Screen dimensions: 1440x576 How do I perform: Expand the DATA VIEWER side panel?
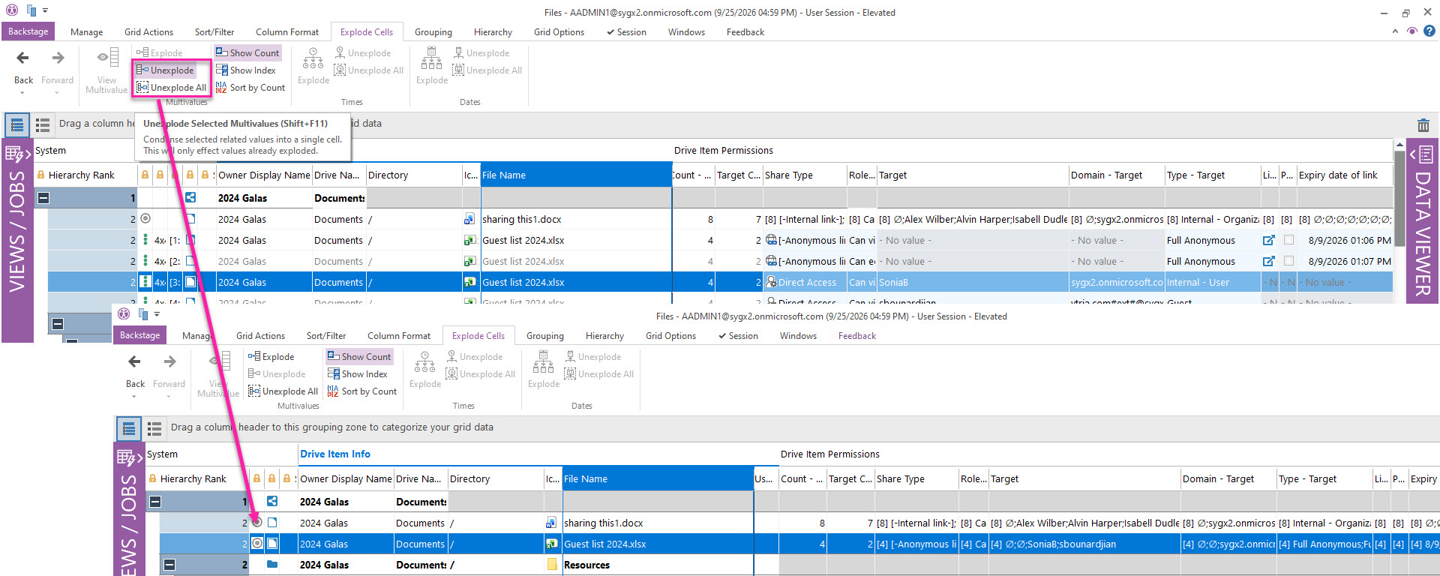pyautogui.click(x=1422, y=154)
